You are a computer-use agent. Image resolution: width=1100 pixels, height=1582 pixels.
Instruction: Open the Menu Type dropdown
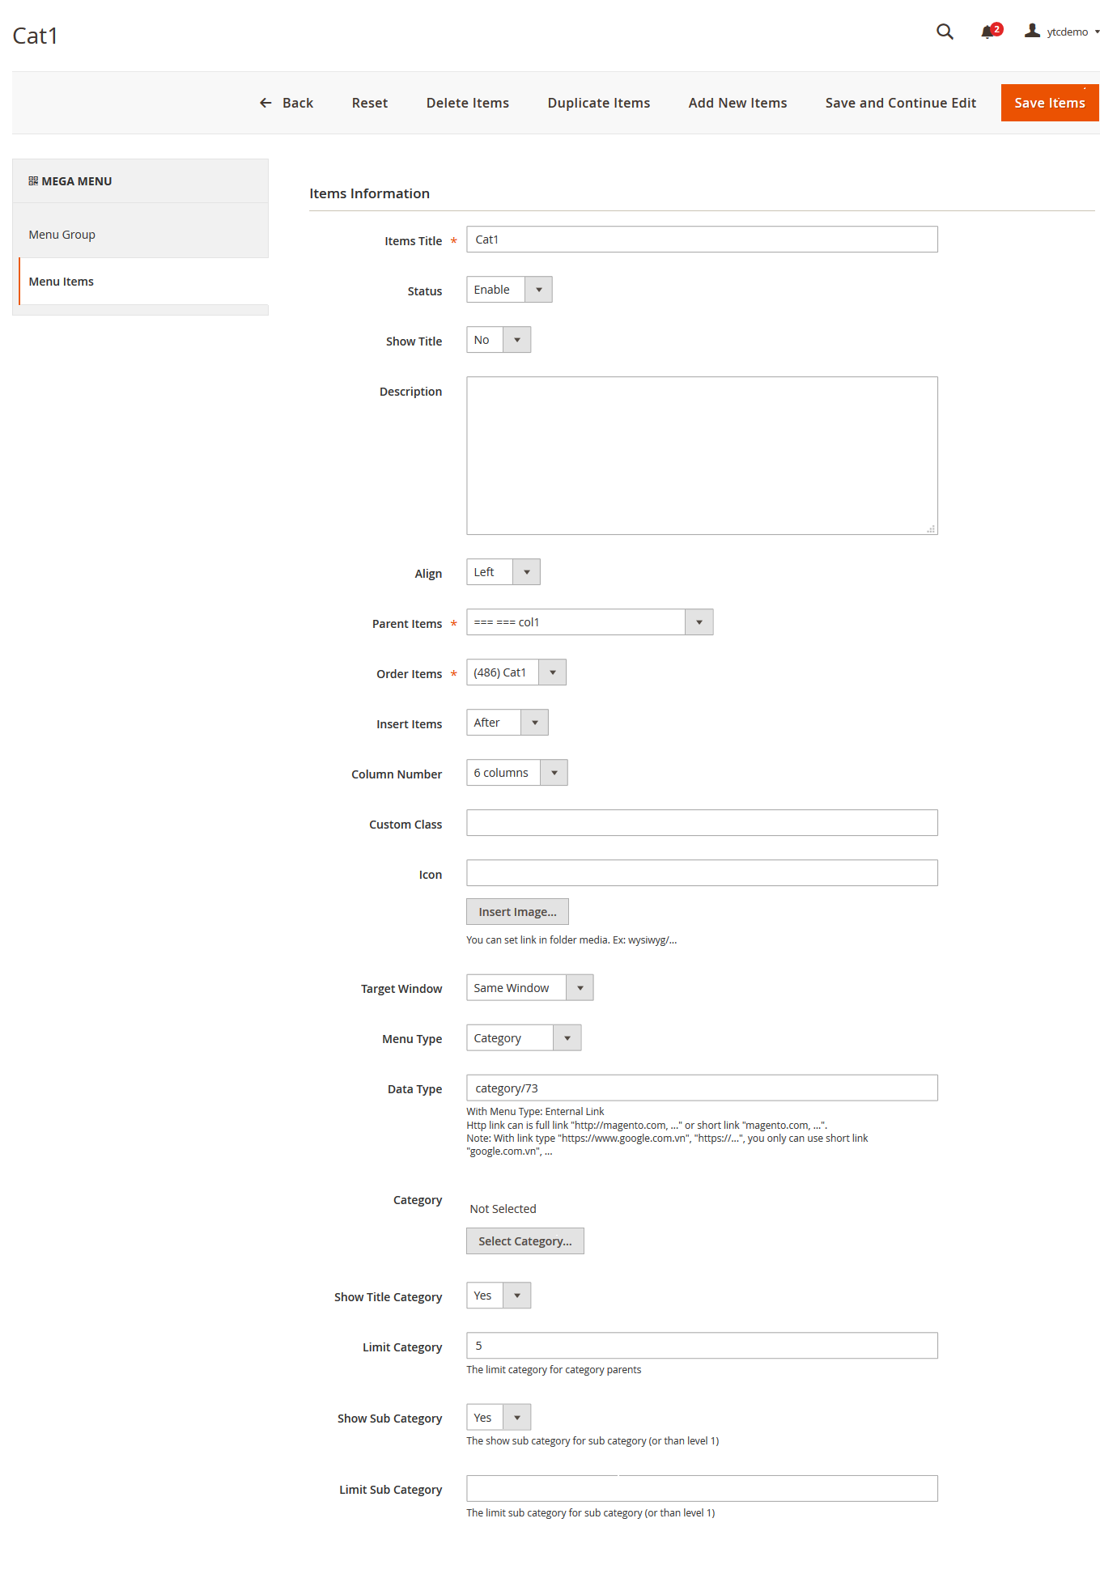tap(524, 1038)
